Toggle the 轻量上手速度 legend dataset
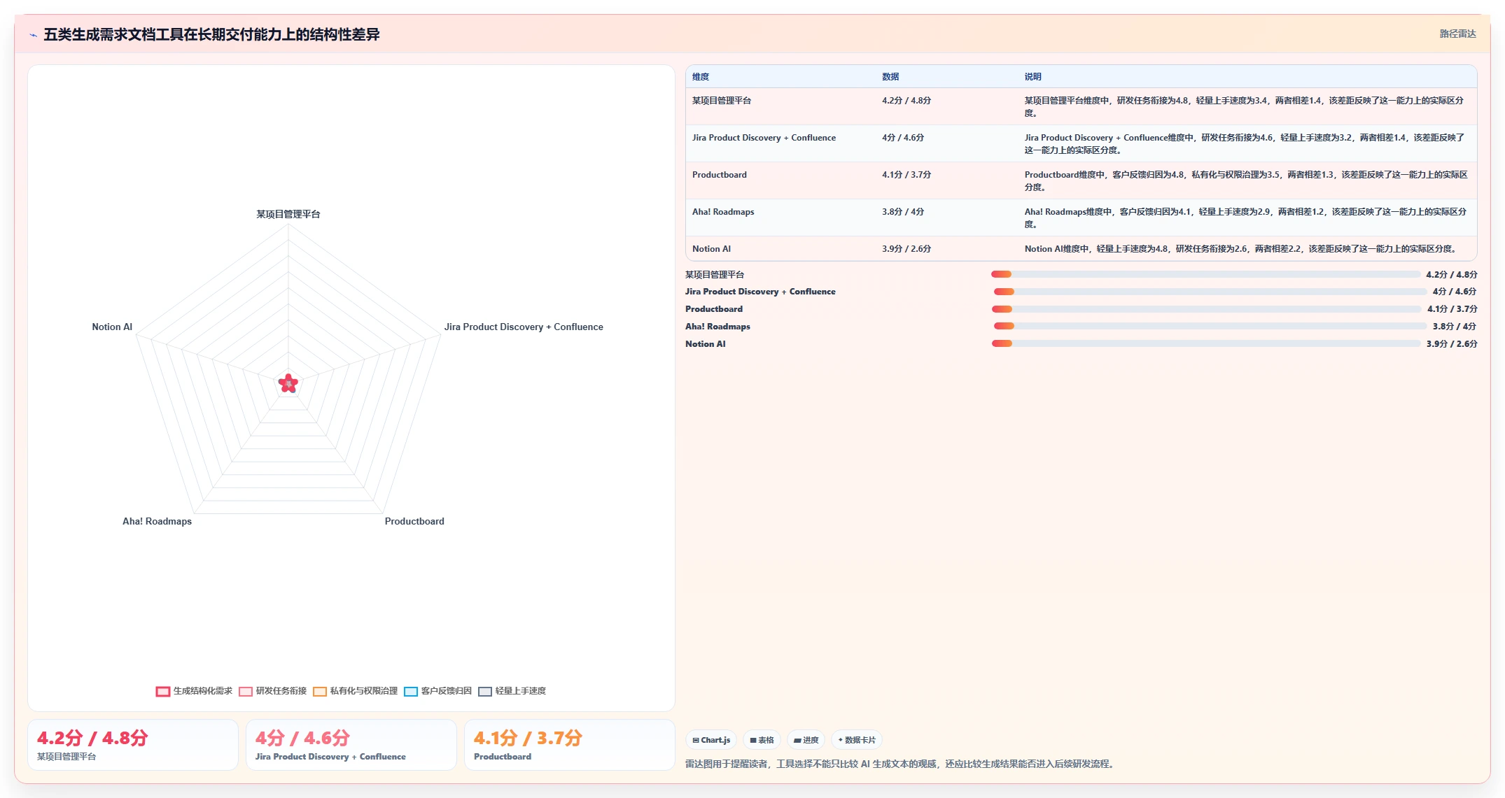 (x=512, y=691)
